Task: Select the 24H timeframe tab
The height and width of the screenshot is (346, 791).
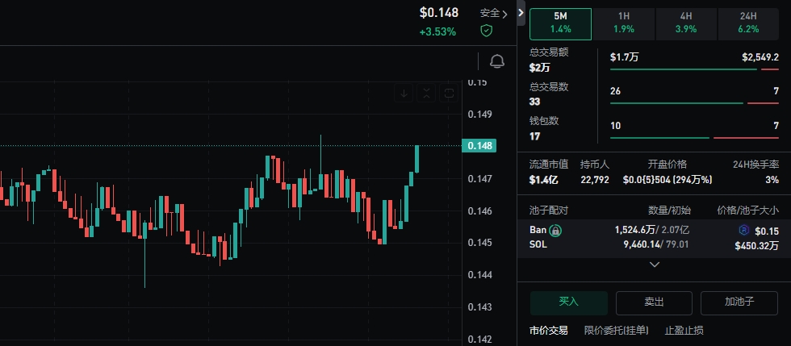Action: [x=748, y=23]
